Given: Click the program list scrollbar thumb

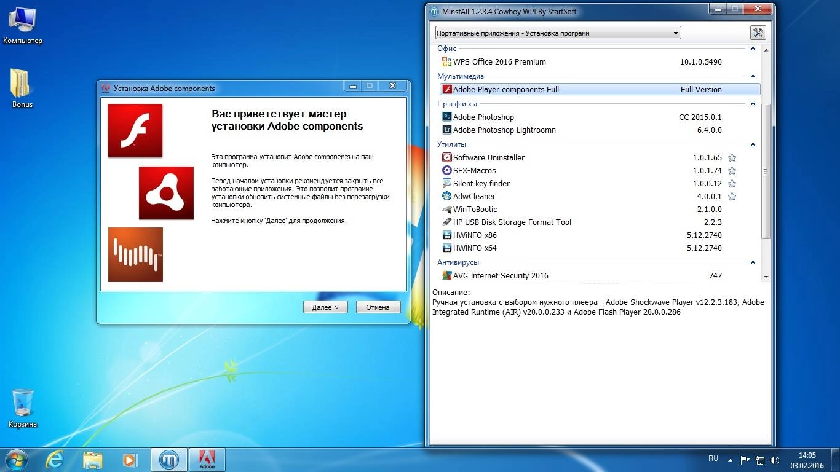Looking at the screenshot, I should [x=766, y=171].
